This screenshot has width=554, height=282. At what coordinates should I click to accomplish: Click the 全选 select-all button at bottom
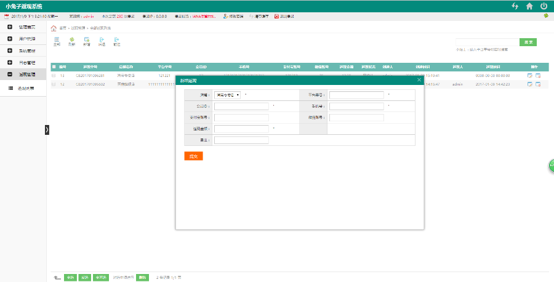[x=70, y=278]
